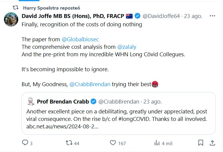
Task: Open the @Globalbiosec mention link
Action: [x=80, y=39]
